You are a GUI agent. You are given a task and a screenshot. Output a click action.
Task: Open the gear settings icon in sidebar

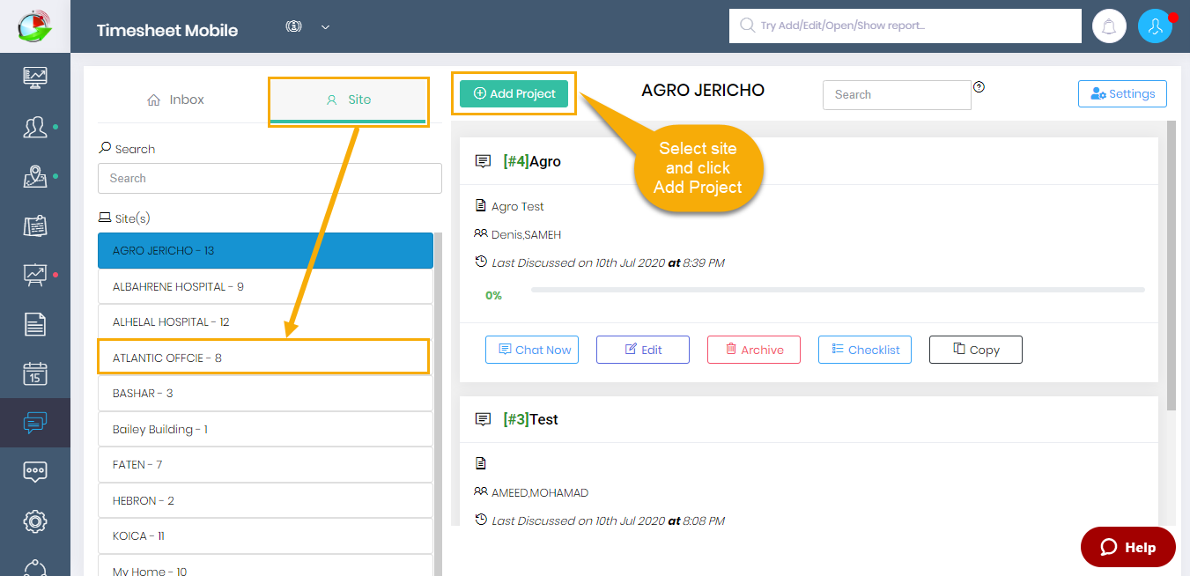click(x=35, y=521)
